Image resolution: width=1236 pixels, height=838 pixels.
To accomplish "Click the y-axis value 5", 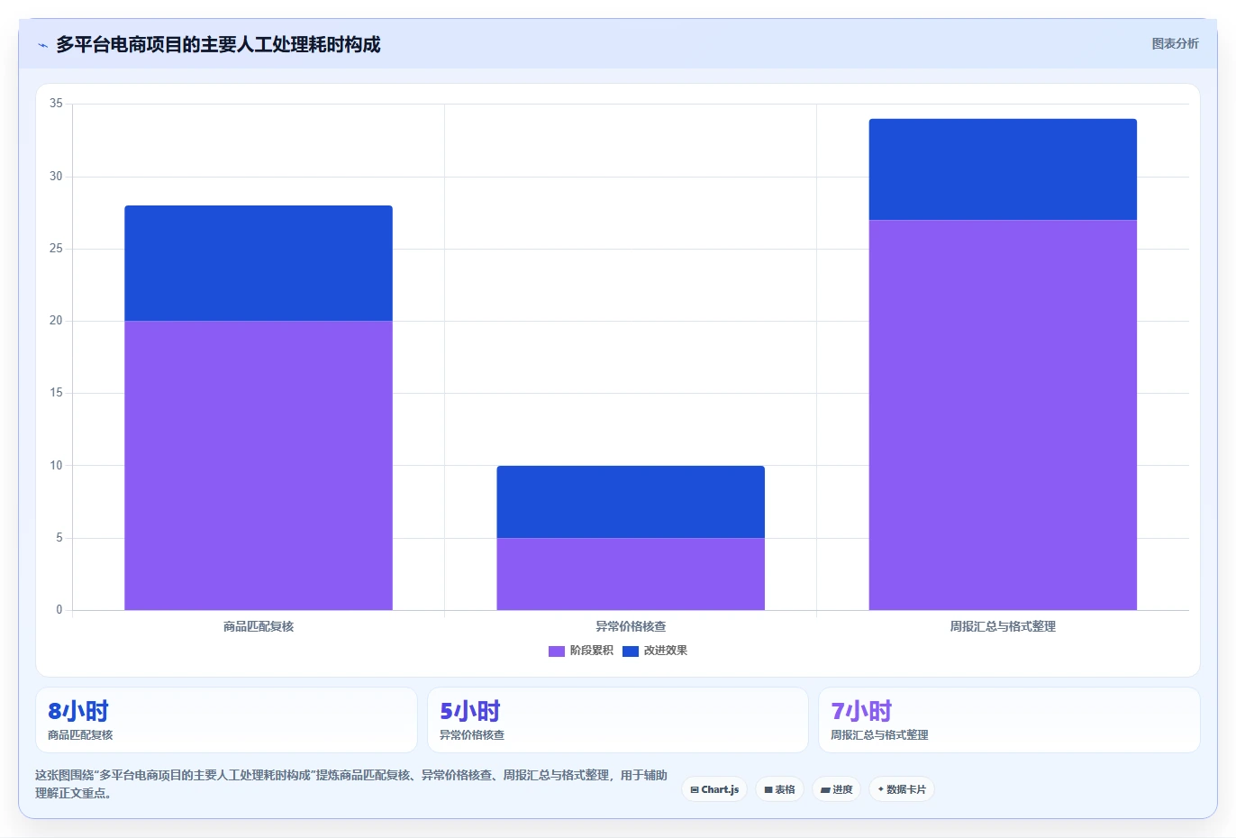I will [x=59, y=538].
